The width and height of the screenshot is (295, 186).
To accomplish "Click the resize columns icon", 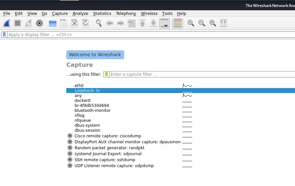I will point(224,23).
